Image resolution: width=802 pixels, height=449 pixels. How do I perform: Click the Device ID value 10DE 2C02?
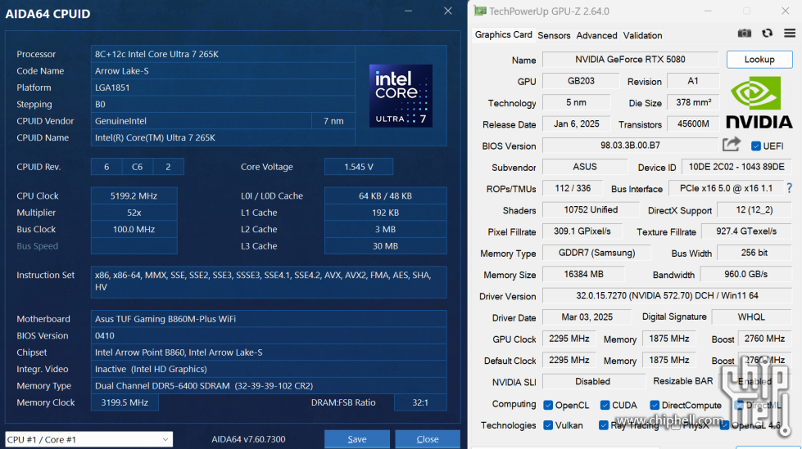(x=736, y=167)
